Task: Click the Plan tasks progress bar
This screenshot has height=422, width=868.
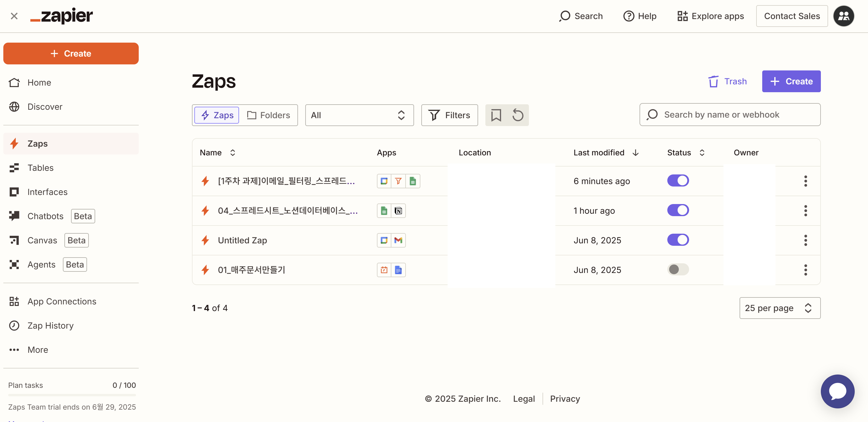Action: [72, 395]
